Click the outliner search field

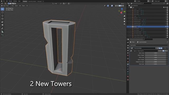tap(147, 3)
